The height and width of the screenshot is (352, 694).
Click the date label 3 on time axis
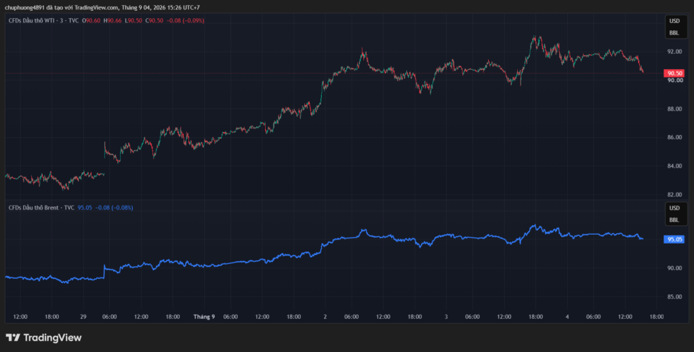tap(446, 317)
